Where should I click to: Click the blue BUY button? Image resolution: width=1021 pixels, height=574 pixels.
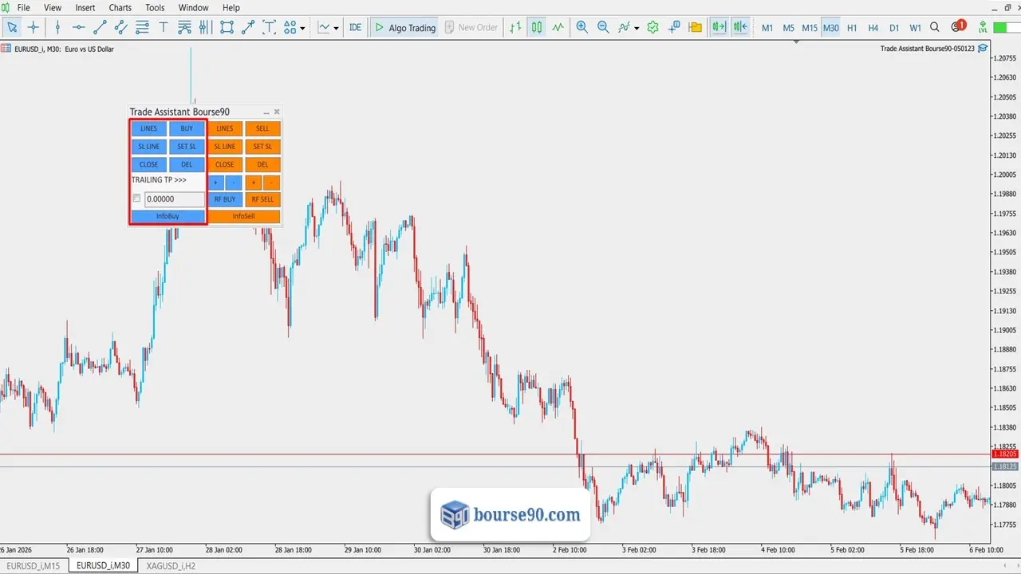tap(187, 128)
